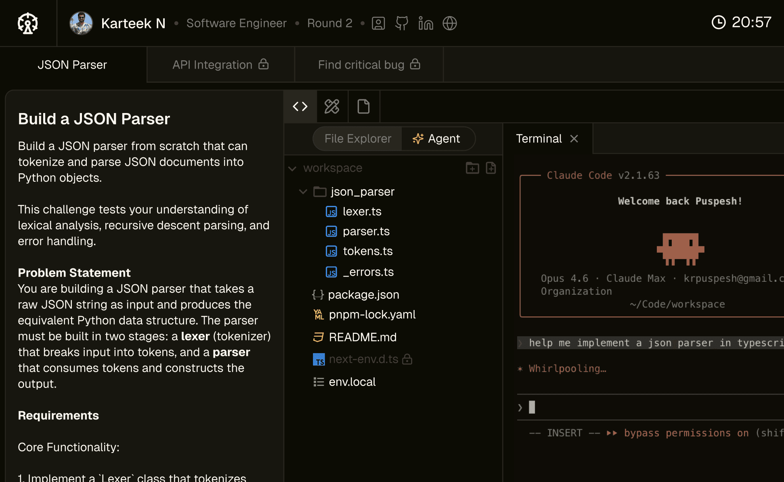Select the document view icon
Viewport: 784px width, 482px height.
coord(363,107)
